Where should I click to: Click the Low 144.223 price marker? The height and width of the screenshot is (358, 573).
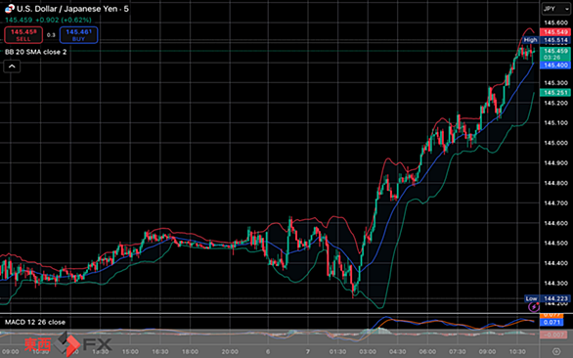547,298
